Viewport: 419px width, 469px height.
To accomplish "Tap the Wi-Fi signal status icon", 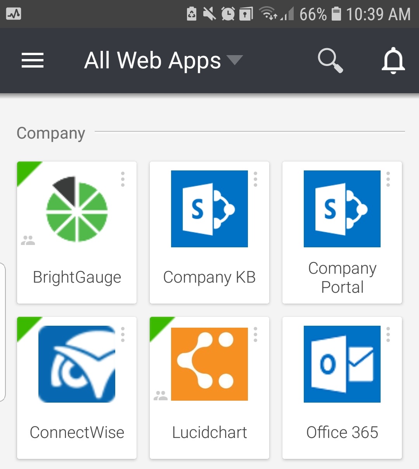I will 268,14.
